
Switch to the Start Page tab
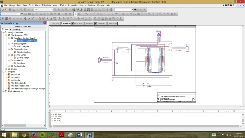pos(55,23)
